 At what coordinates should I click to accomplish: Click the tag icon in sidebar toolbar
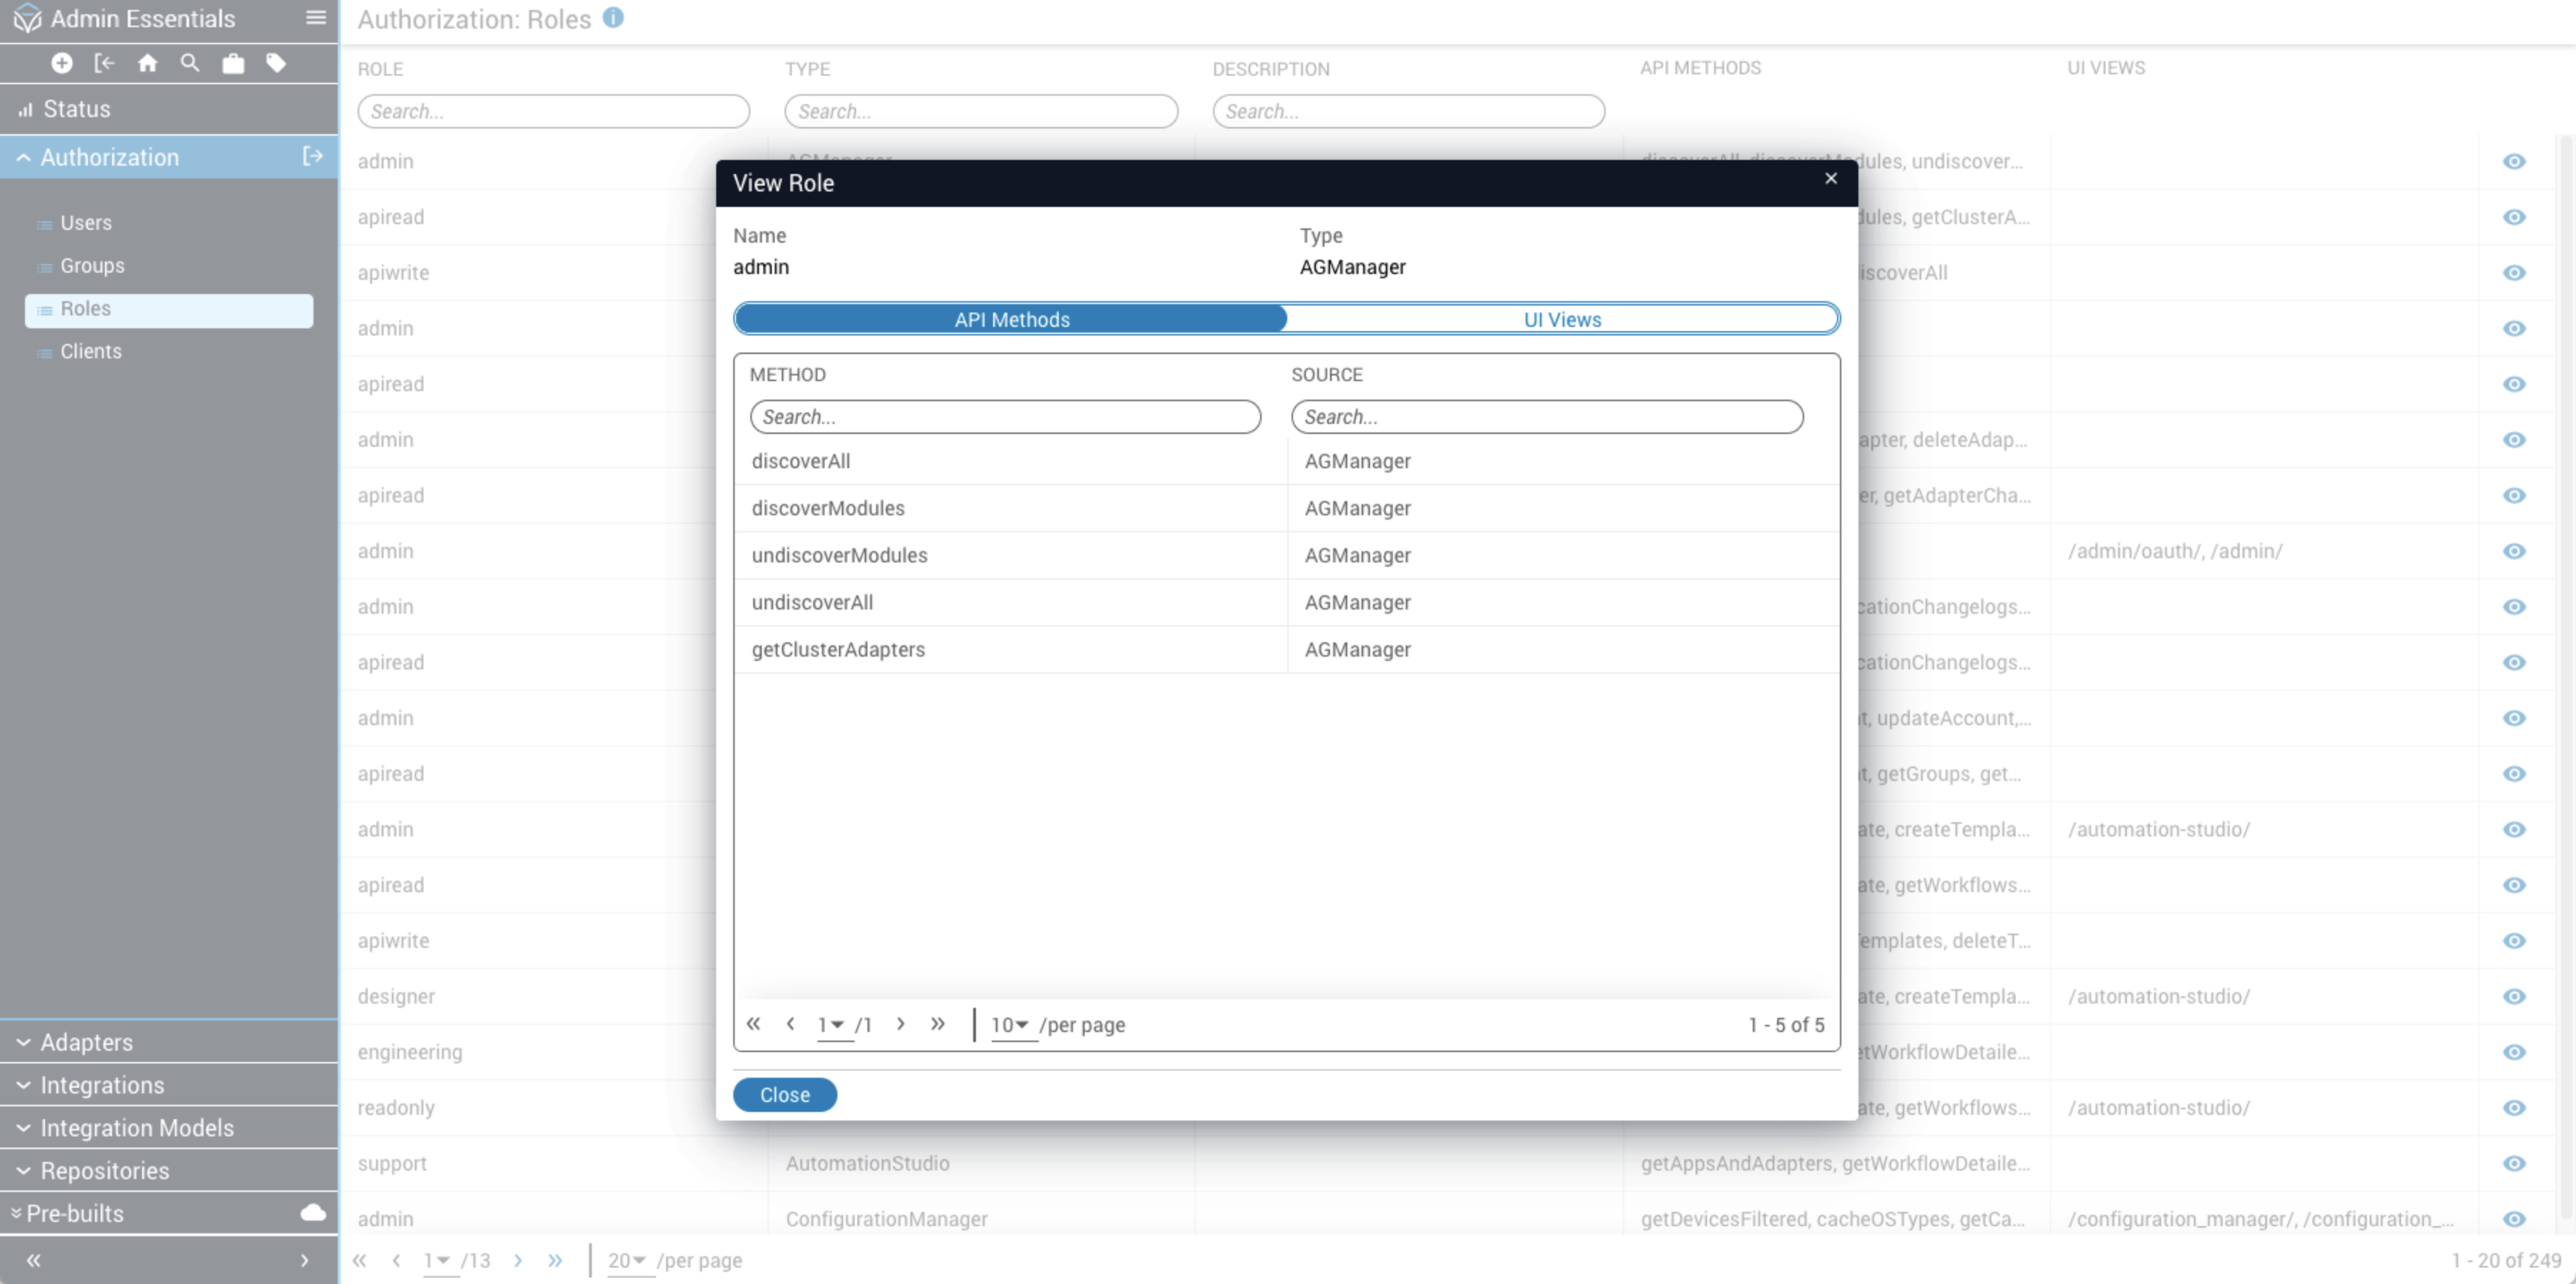point(276,63)
